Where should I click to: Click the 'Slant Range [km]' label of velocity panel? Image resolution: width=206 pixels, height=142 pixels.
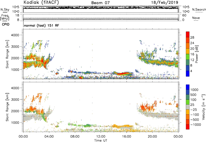click(x=7, y=107)
